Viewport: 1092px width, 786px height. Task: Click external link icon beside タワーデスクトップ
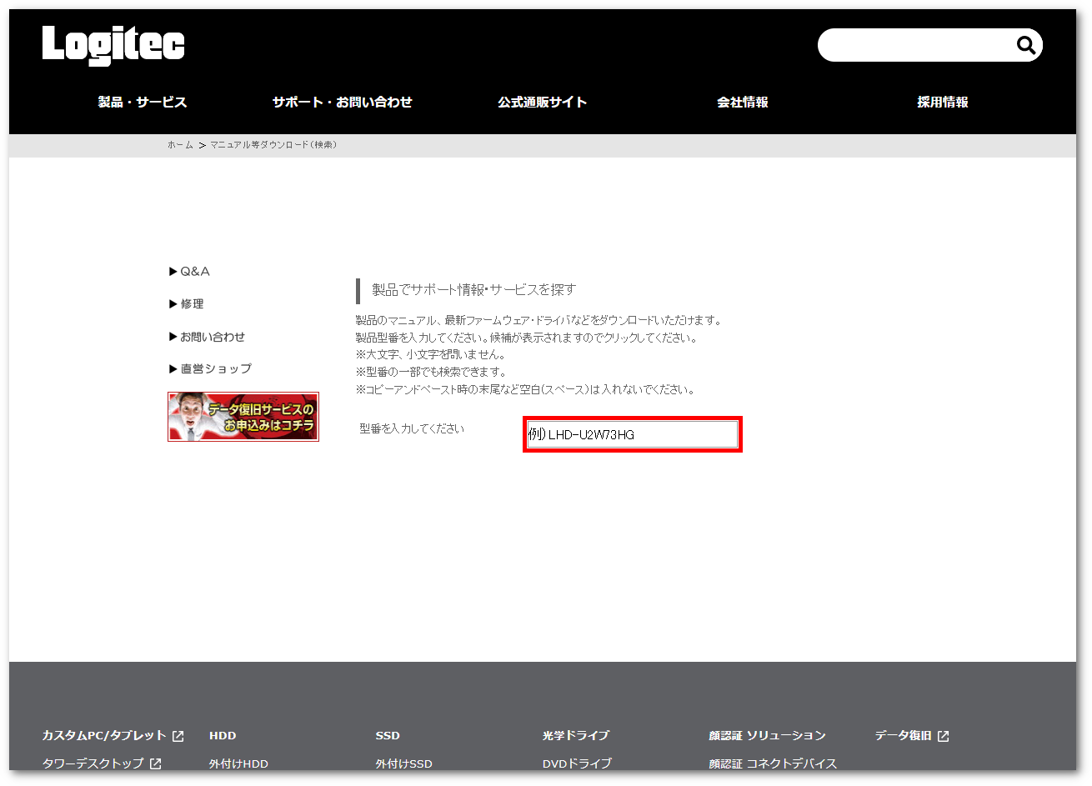[x=155, y=763]
